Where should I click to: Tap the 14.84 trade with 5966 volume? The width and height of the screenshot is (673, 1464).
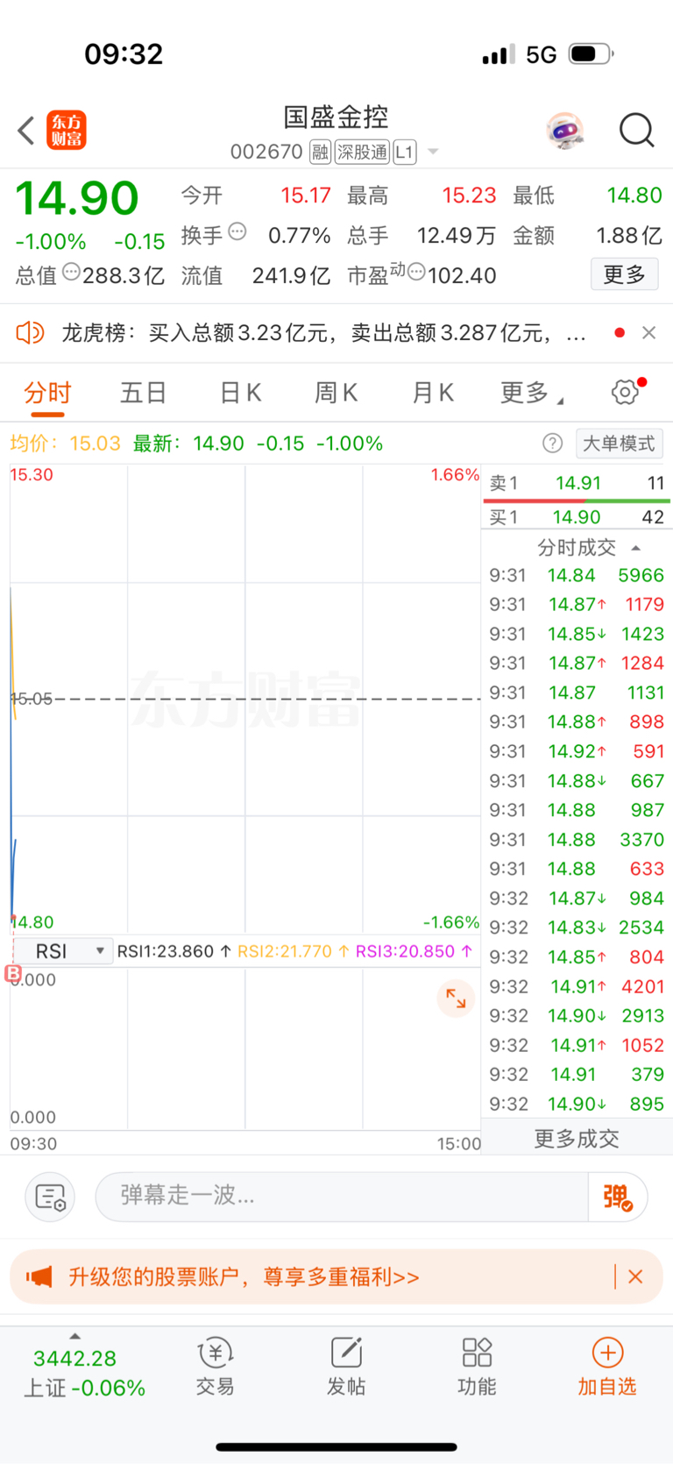point(577,575)
